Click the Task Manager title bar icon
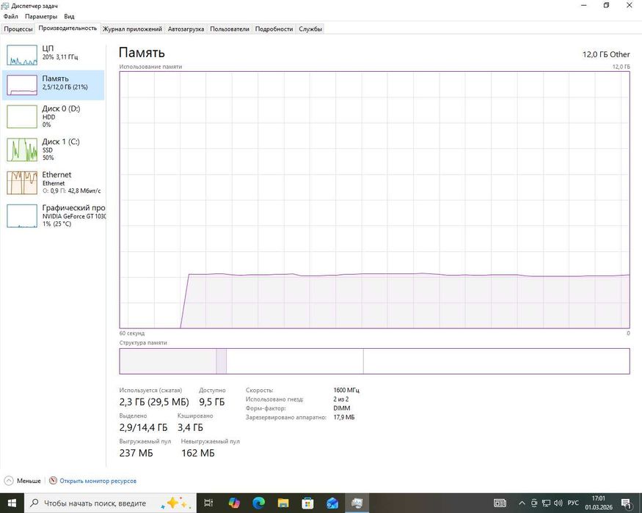The width and height of the screenshot is (642, 513). coord(5,6)
